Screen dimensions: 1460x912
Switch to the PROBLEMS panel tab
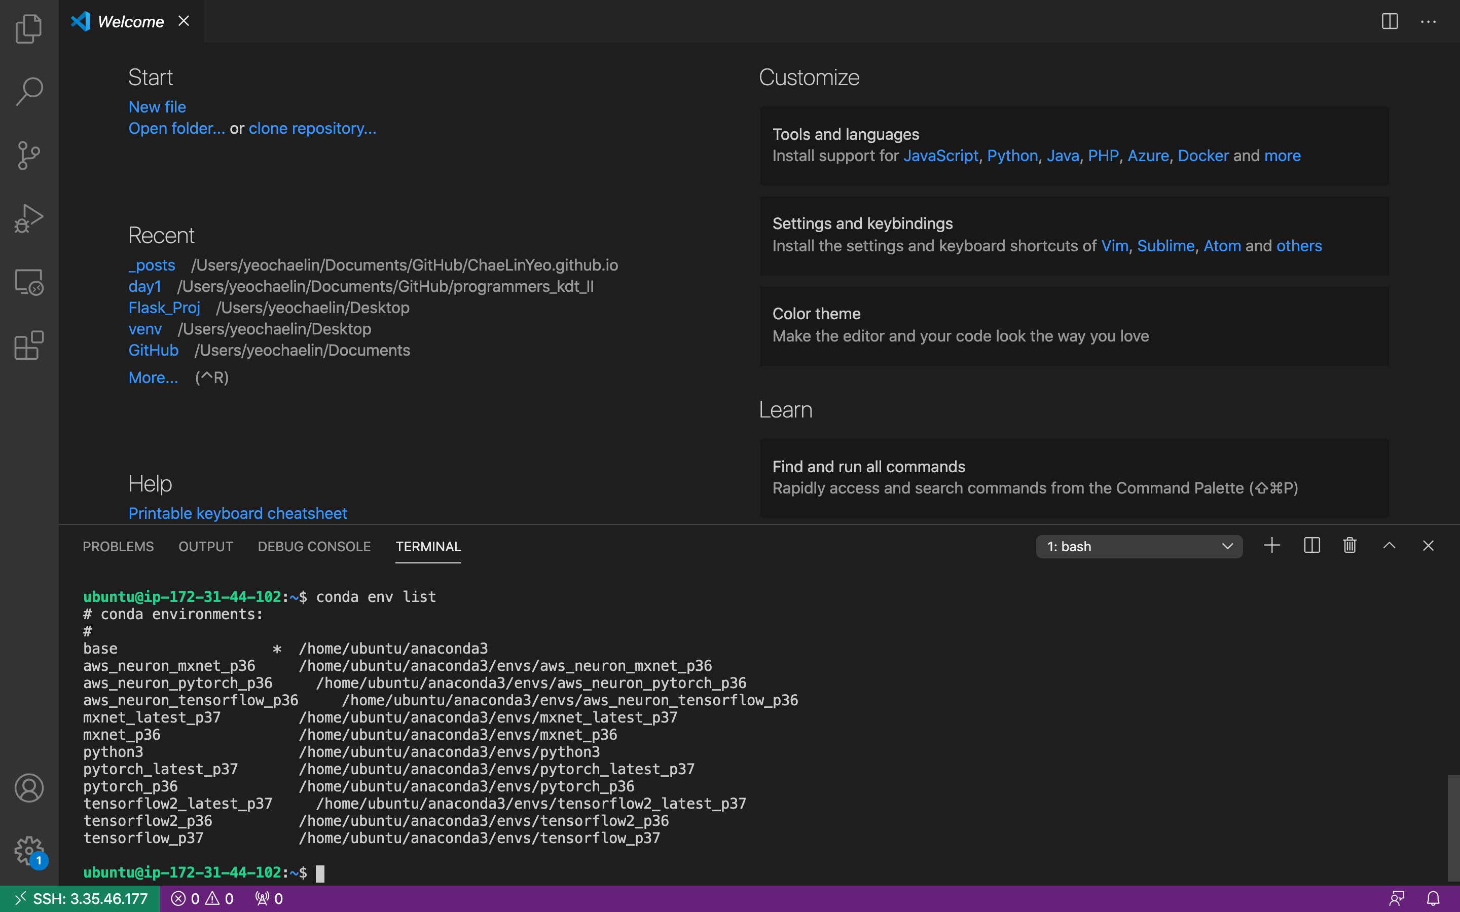118,547
